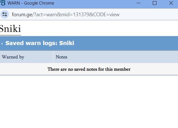Open the site information icon in address bar

(x=5, y=14)
